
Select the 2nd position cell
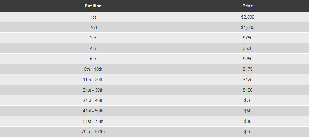pos(93,28)
